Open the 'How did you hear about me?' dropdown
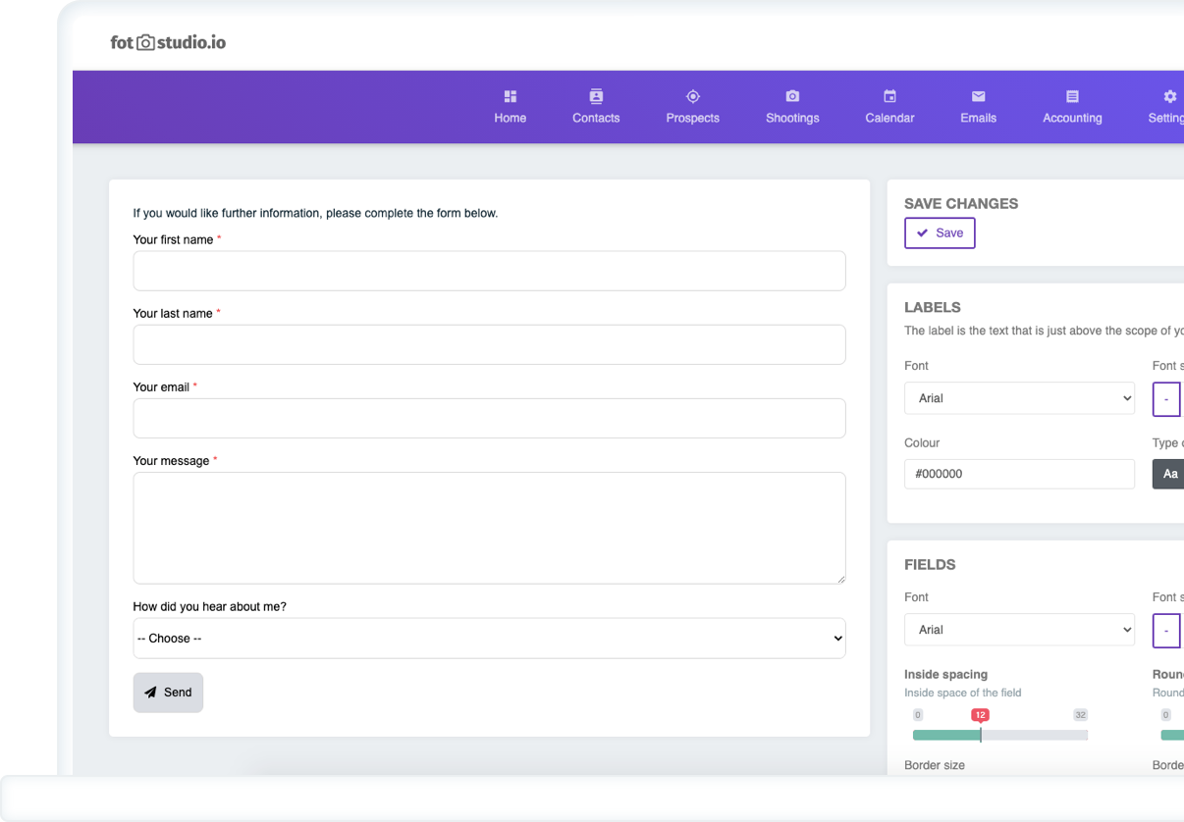This screenshot has width=1184, height=822. click(x=489, y=639)
